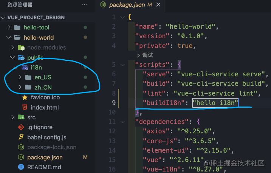Open package-lock.json from the explorer

point(52,147)
